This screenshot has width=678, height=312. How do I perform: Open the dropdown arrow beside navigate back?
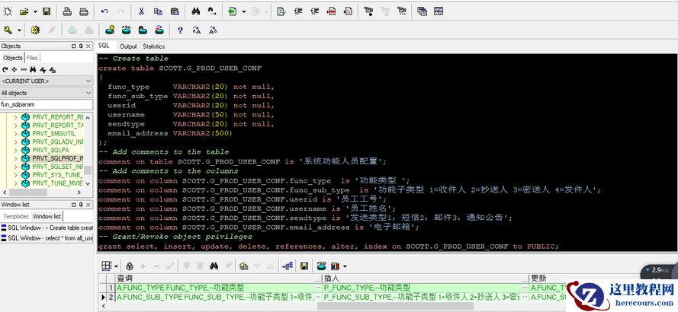pos(244,11)
